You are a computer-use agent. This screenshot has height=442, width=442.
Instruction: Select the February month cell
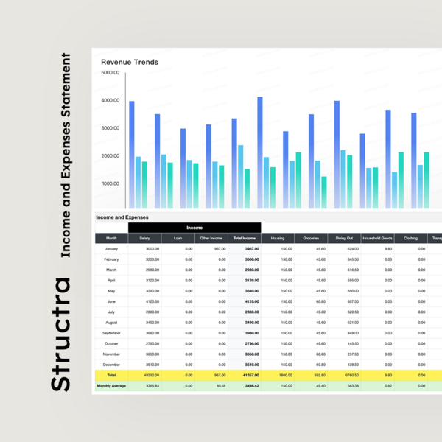point(111,259)
